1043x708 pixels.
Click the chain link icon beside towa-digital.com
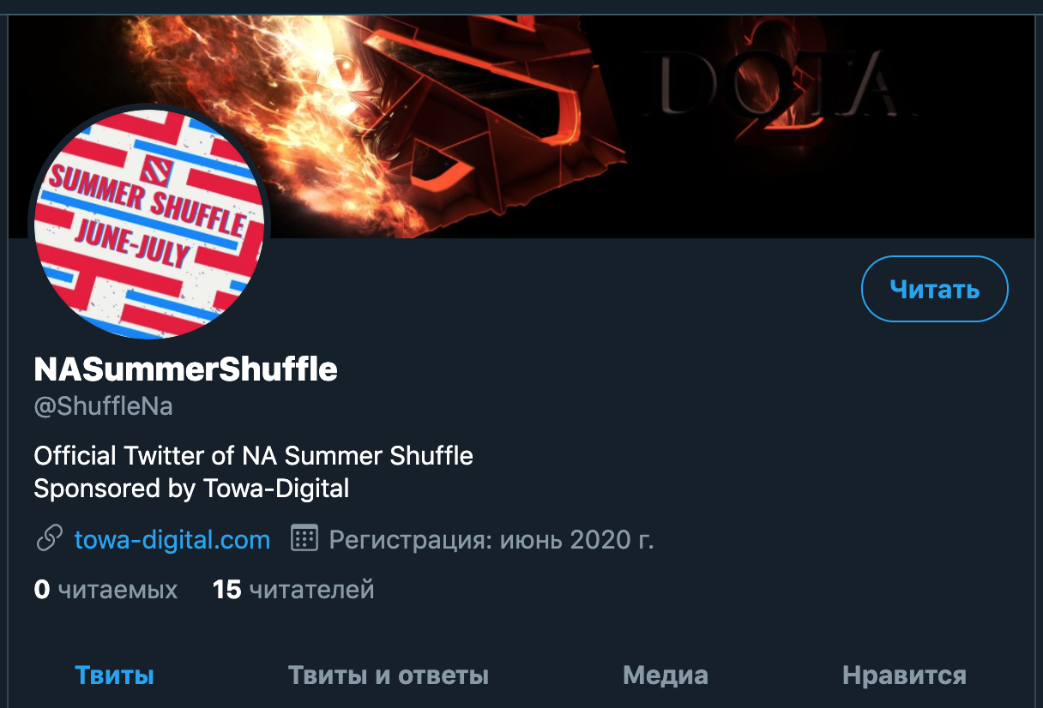(x=49, y=539)
